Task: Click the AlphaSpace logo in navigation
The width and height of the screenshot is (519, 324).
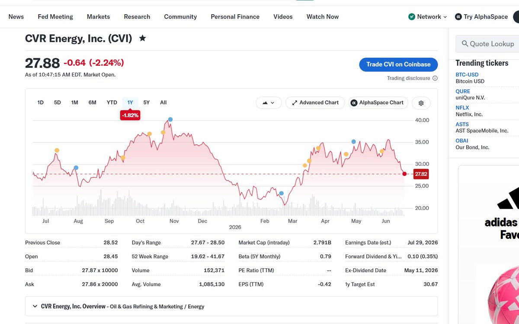Action: [458, 17]
